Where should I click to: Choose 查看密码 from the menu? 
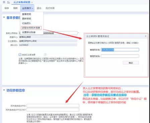[26, 14]
